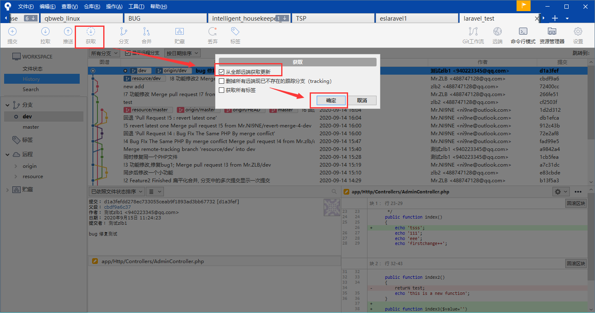Open the 按日期排序 sort dropdown

pyautogui.click(x=182, y=53)
